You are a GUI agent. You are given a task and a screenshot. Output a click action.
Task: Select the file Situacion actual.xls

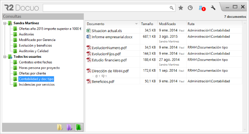pos(107,31)
